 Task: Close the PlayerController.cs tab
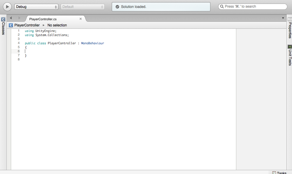tap(81, 19)
